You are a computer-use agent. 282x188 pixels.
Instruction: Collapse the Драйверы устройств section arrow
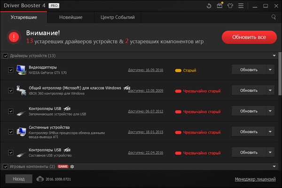274,56
